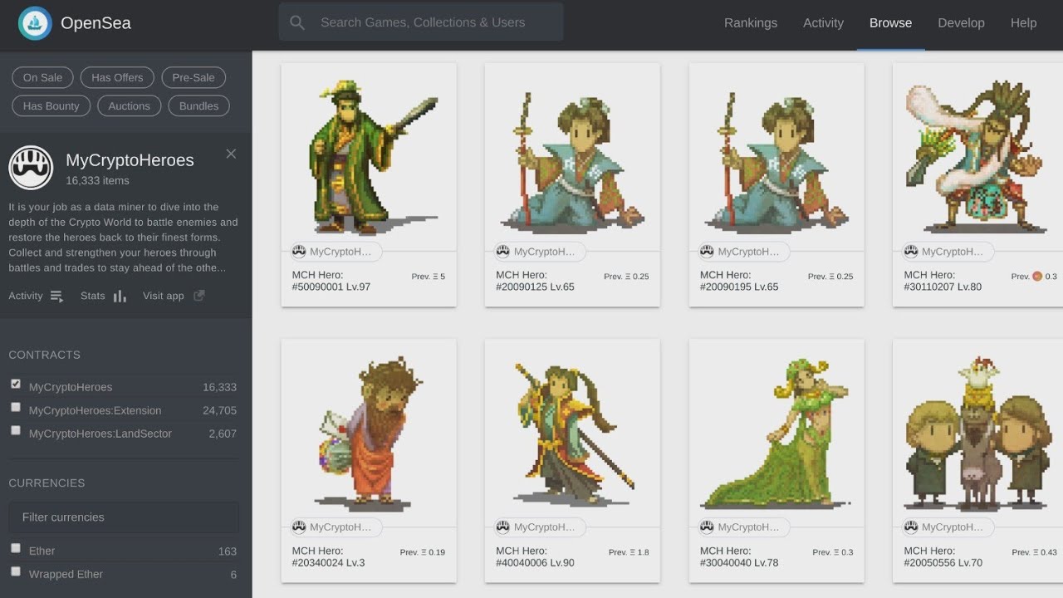This screenshot has height=598, width=1063.
Task: Click the OpenSea ship logo icon
Action: [x=35, y=23]
